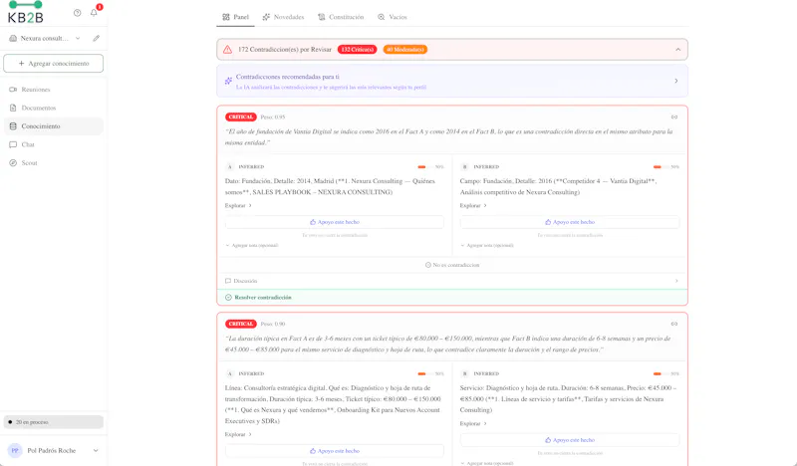Support the Consultoría estratégica 3-6 meses fact
The width and height of the screenshot is (797, 466).
(x=335, y=451)
